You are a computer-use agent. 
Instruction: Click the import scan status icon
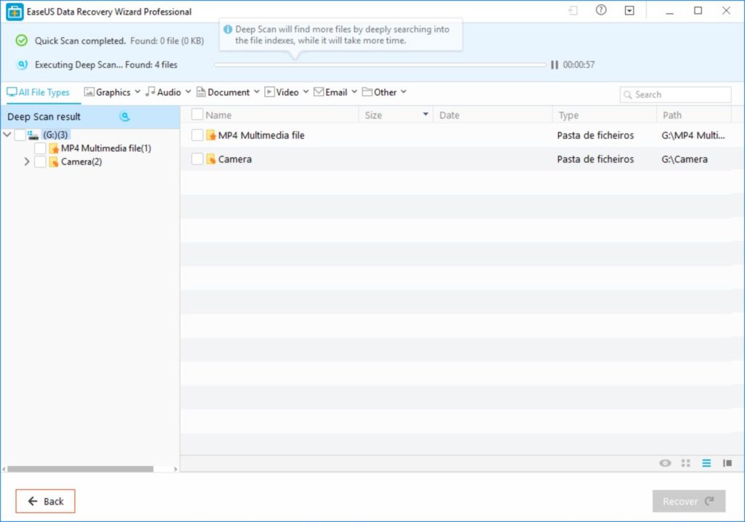coord(573,10)
